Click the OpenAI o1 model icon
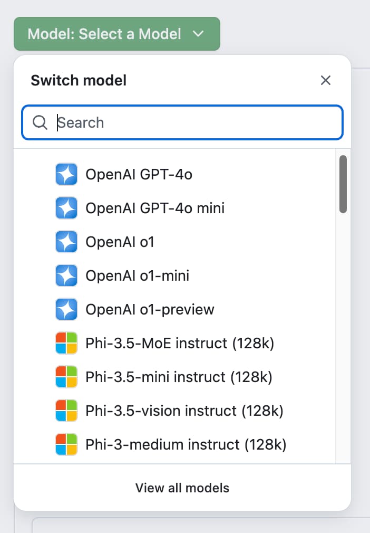370x533 pixels. [66, 242]
